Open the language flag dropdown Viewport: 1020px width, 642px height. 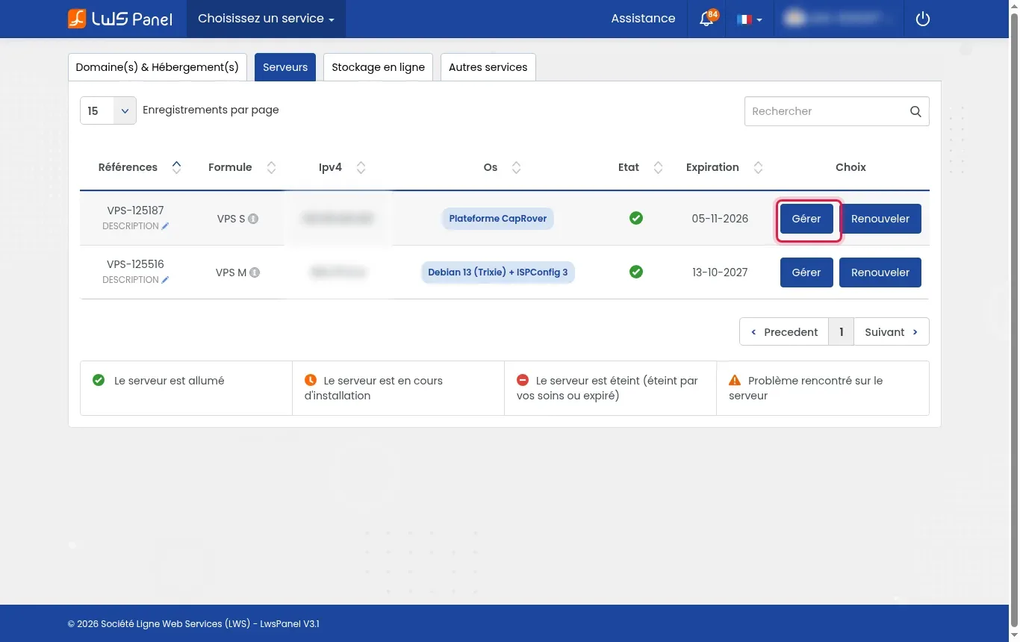pos(749,19)
